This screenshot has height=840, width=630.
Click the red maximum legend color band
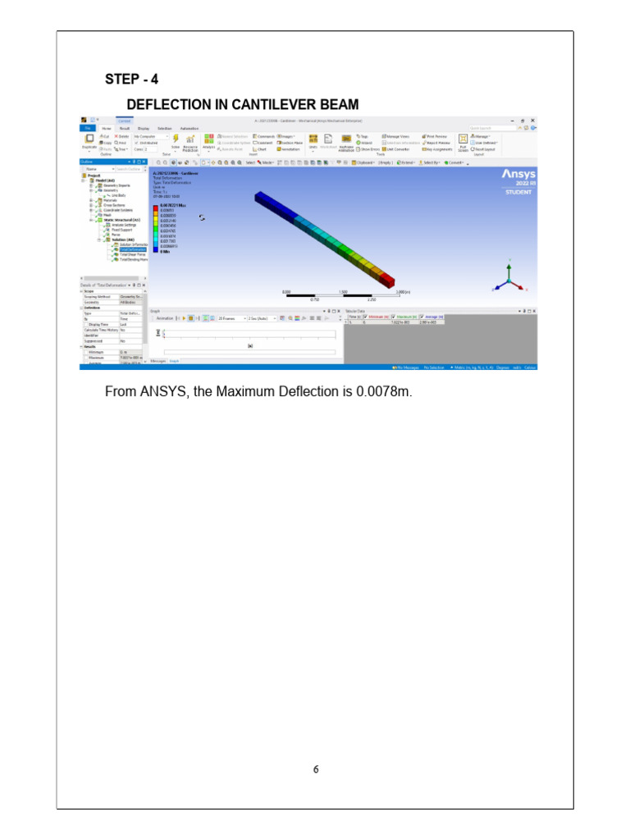point(156,208)
